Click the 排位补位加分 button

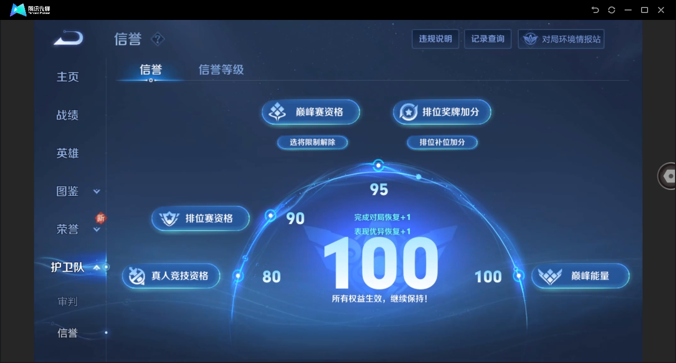click(x=442, y=143)
